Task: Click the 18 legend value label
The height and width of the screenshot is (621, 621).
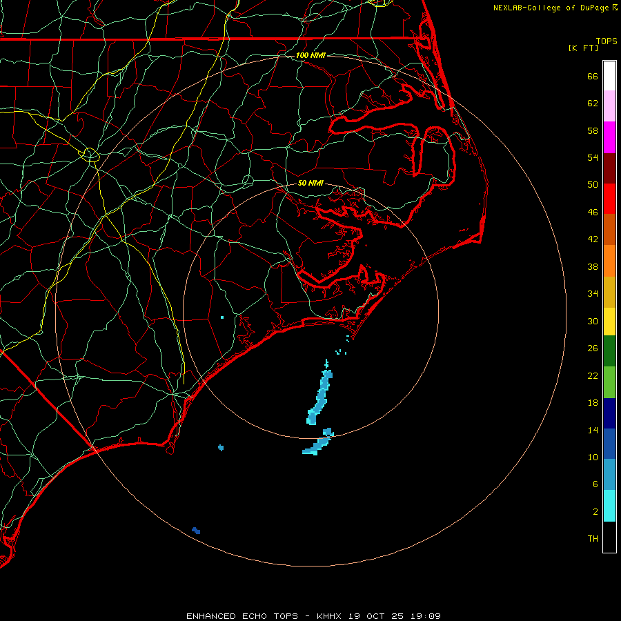Action: (593, 402)
